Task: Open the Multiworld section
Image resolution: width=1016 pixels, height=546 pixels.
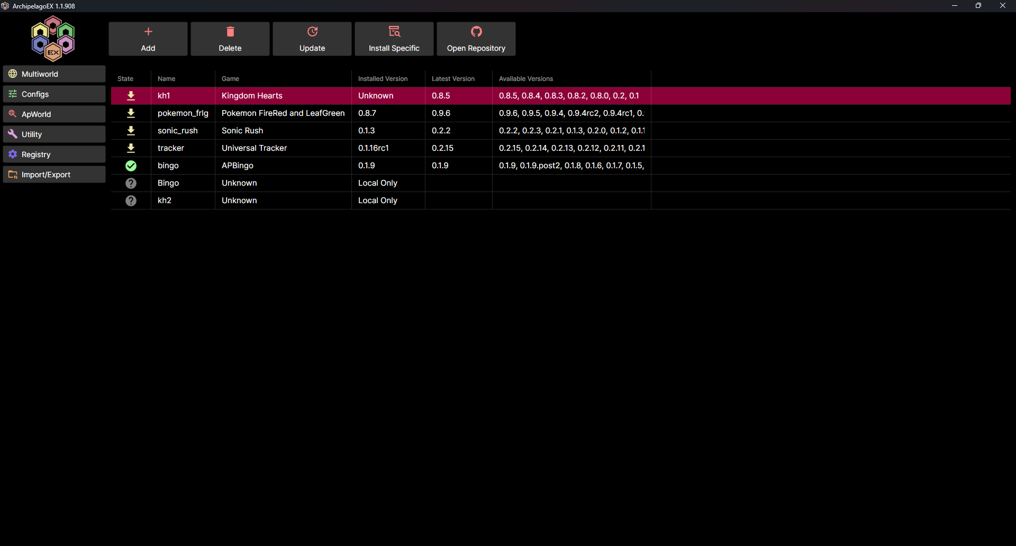Action: pyautogui.click(x=54, y=74)
